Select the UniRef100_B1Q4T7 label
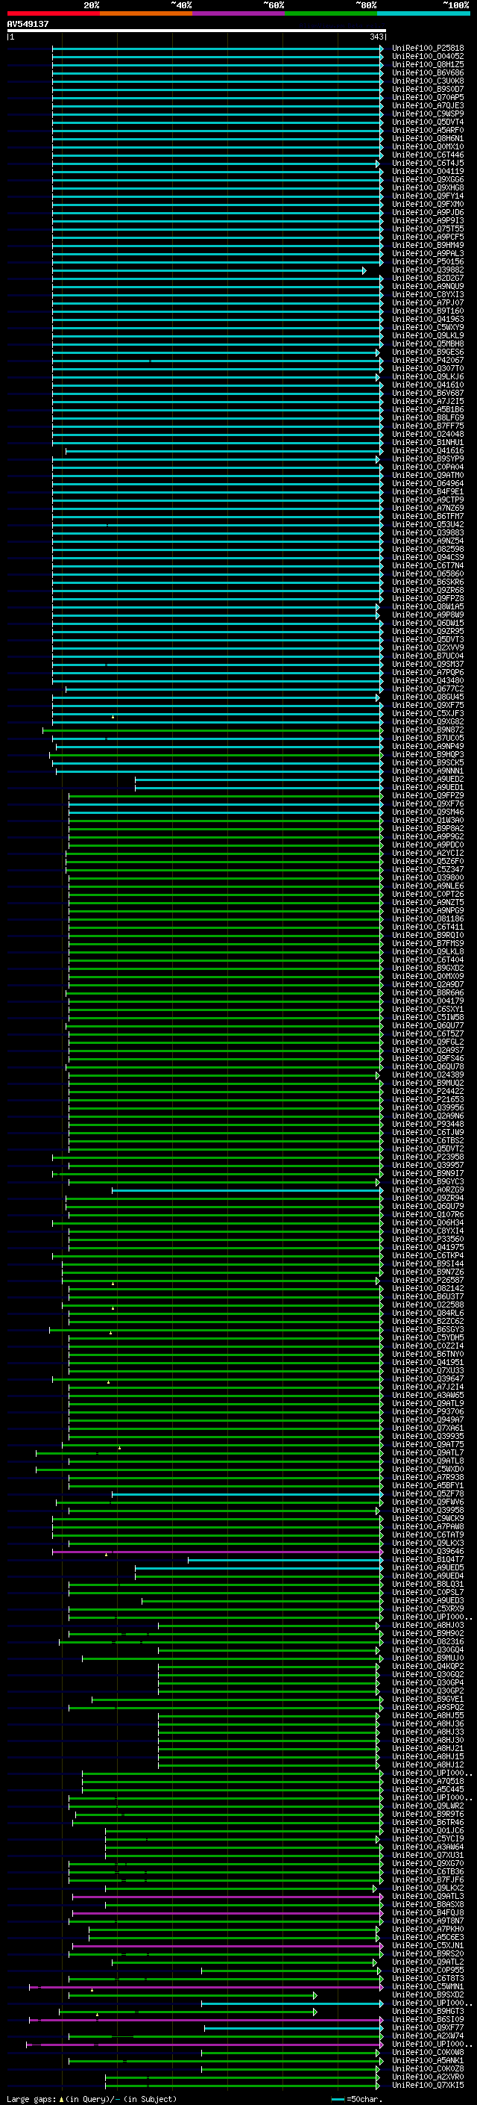Screen dimensions: 477x2105 pyautogui.click(x=428, y=1559)
